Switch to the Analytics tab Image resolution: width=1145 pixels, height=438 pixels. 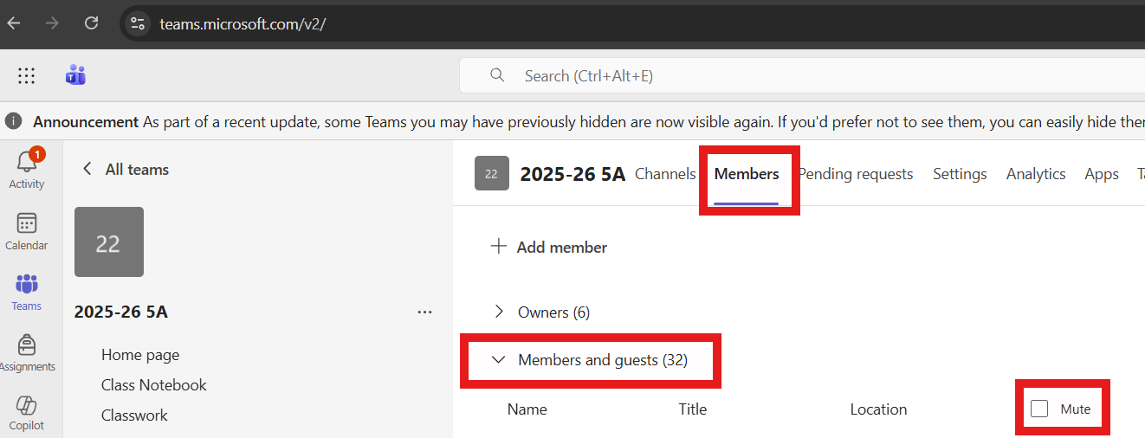[1035, 174]
